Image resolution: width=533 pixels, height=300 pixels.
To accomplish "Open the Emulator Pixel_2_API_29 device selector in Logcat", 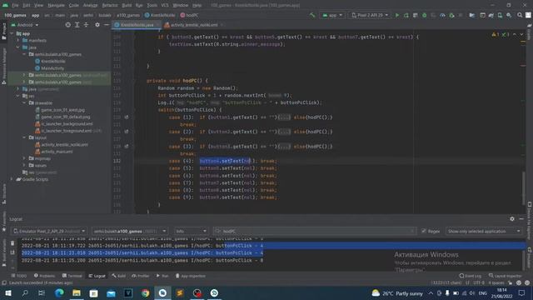I will coord(49,231).
